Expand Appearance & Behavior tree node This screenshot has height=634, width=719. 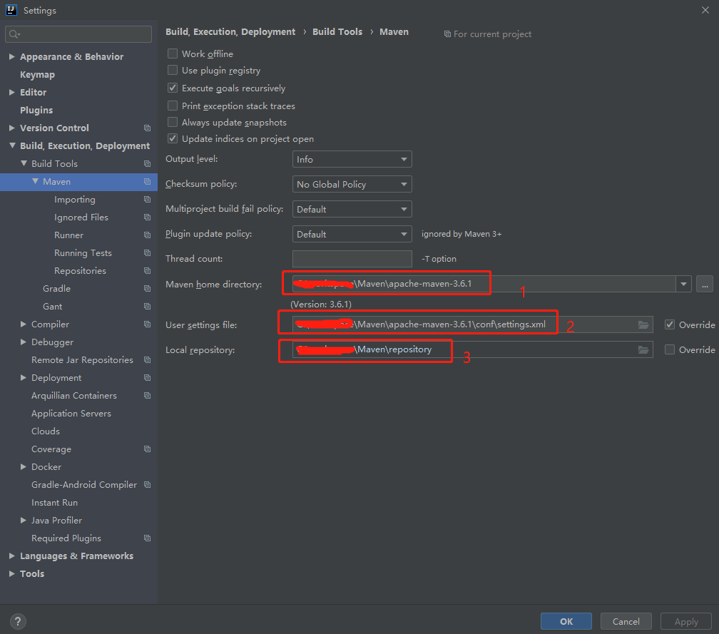tap(12, 56)
